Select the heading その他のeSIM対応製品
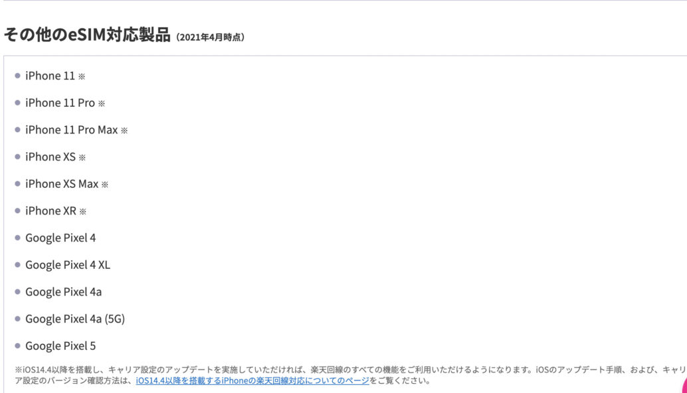The height and width of the screenshot is (393, 687). [x=87, y=35]
